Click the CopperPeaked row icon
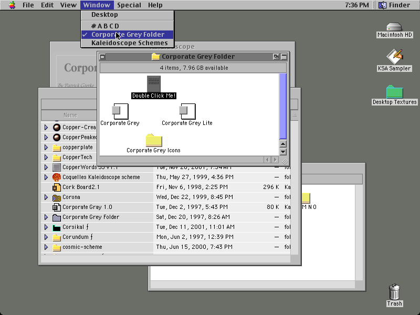Screen dimensions: 420x315 coord(57,137)
